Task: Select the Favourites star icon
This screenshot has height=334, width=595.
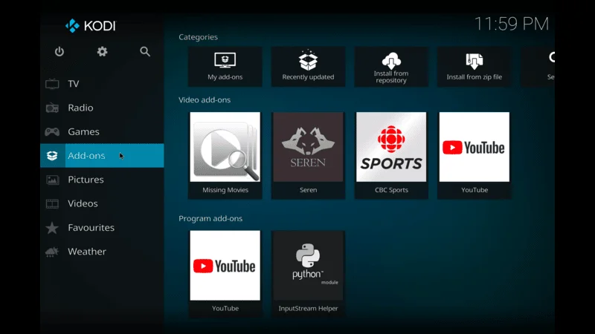Action: (x=52, y=227)
